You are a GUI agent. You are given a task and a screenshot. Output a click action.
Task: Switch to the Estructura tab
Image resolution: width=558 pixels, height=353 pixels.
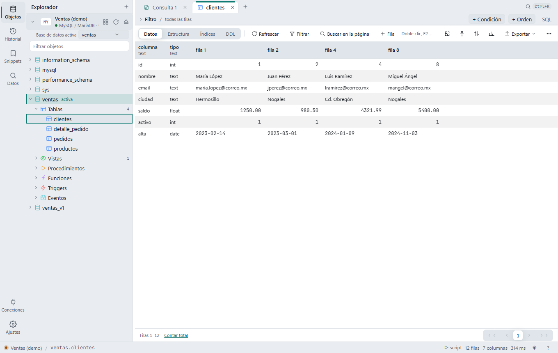[178, 34]
